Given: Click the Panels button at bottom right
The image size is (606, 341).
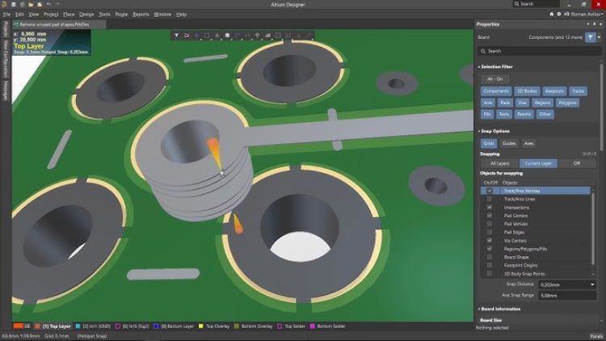Looking at the screenshot, I should coord(596,336).
